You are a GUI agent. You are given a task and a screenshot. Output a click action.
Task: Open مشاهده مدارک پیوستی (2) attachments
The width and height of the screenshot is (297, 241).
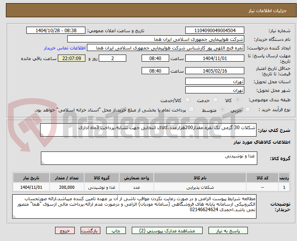167,231
